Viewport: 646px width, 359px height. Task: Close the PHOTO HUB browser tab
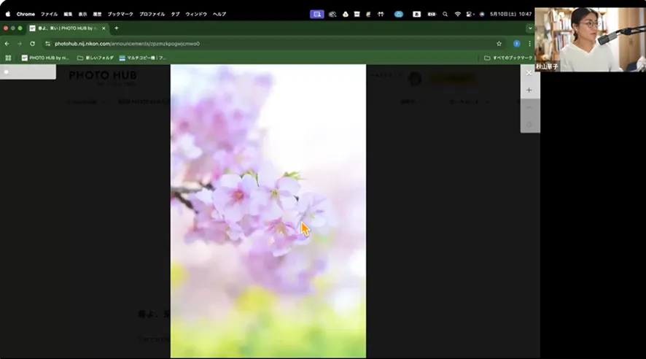click(104, 28)
